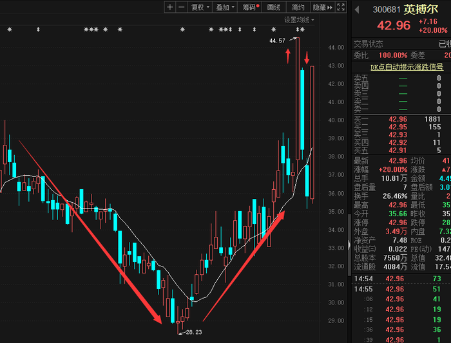Select the 14:55 trade tick with volume 51
This screenshot has height=343, width=451.
point(401,289)
